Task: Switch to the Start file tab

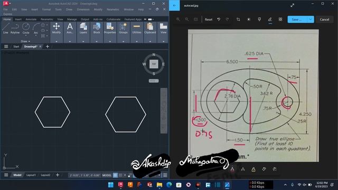Action: pyautogui.click(x=16, y=46)
